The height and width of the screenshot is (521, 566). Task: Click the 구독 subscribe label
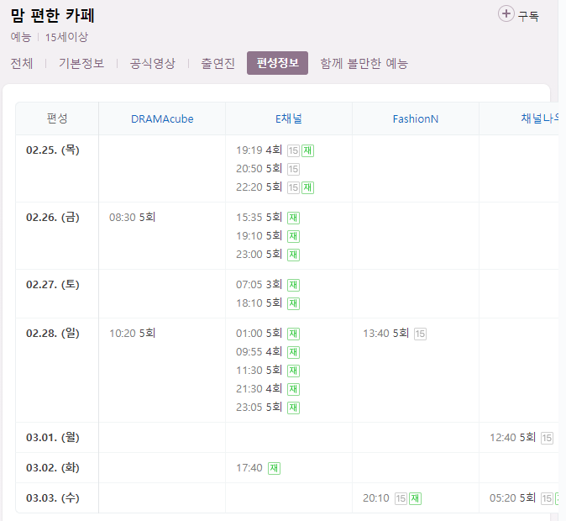click(x=528, y=16)
